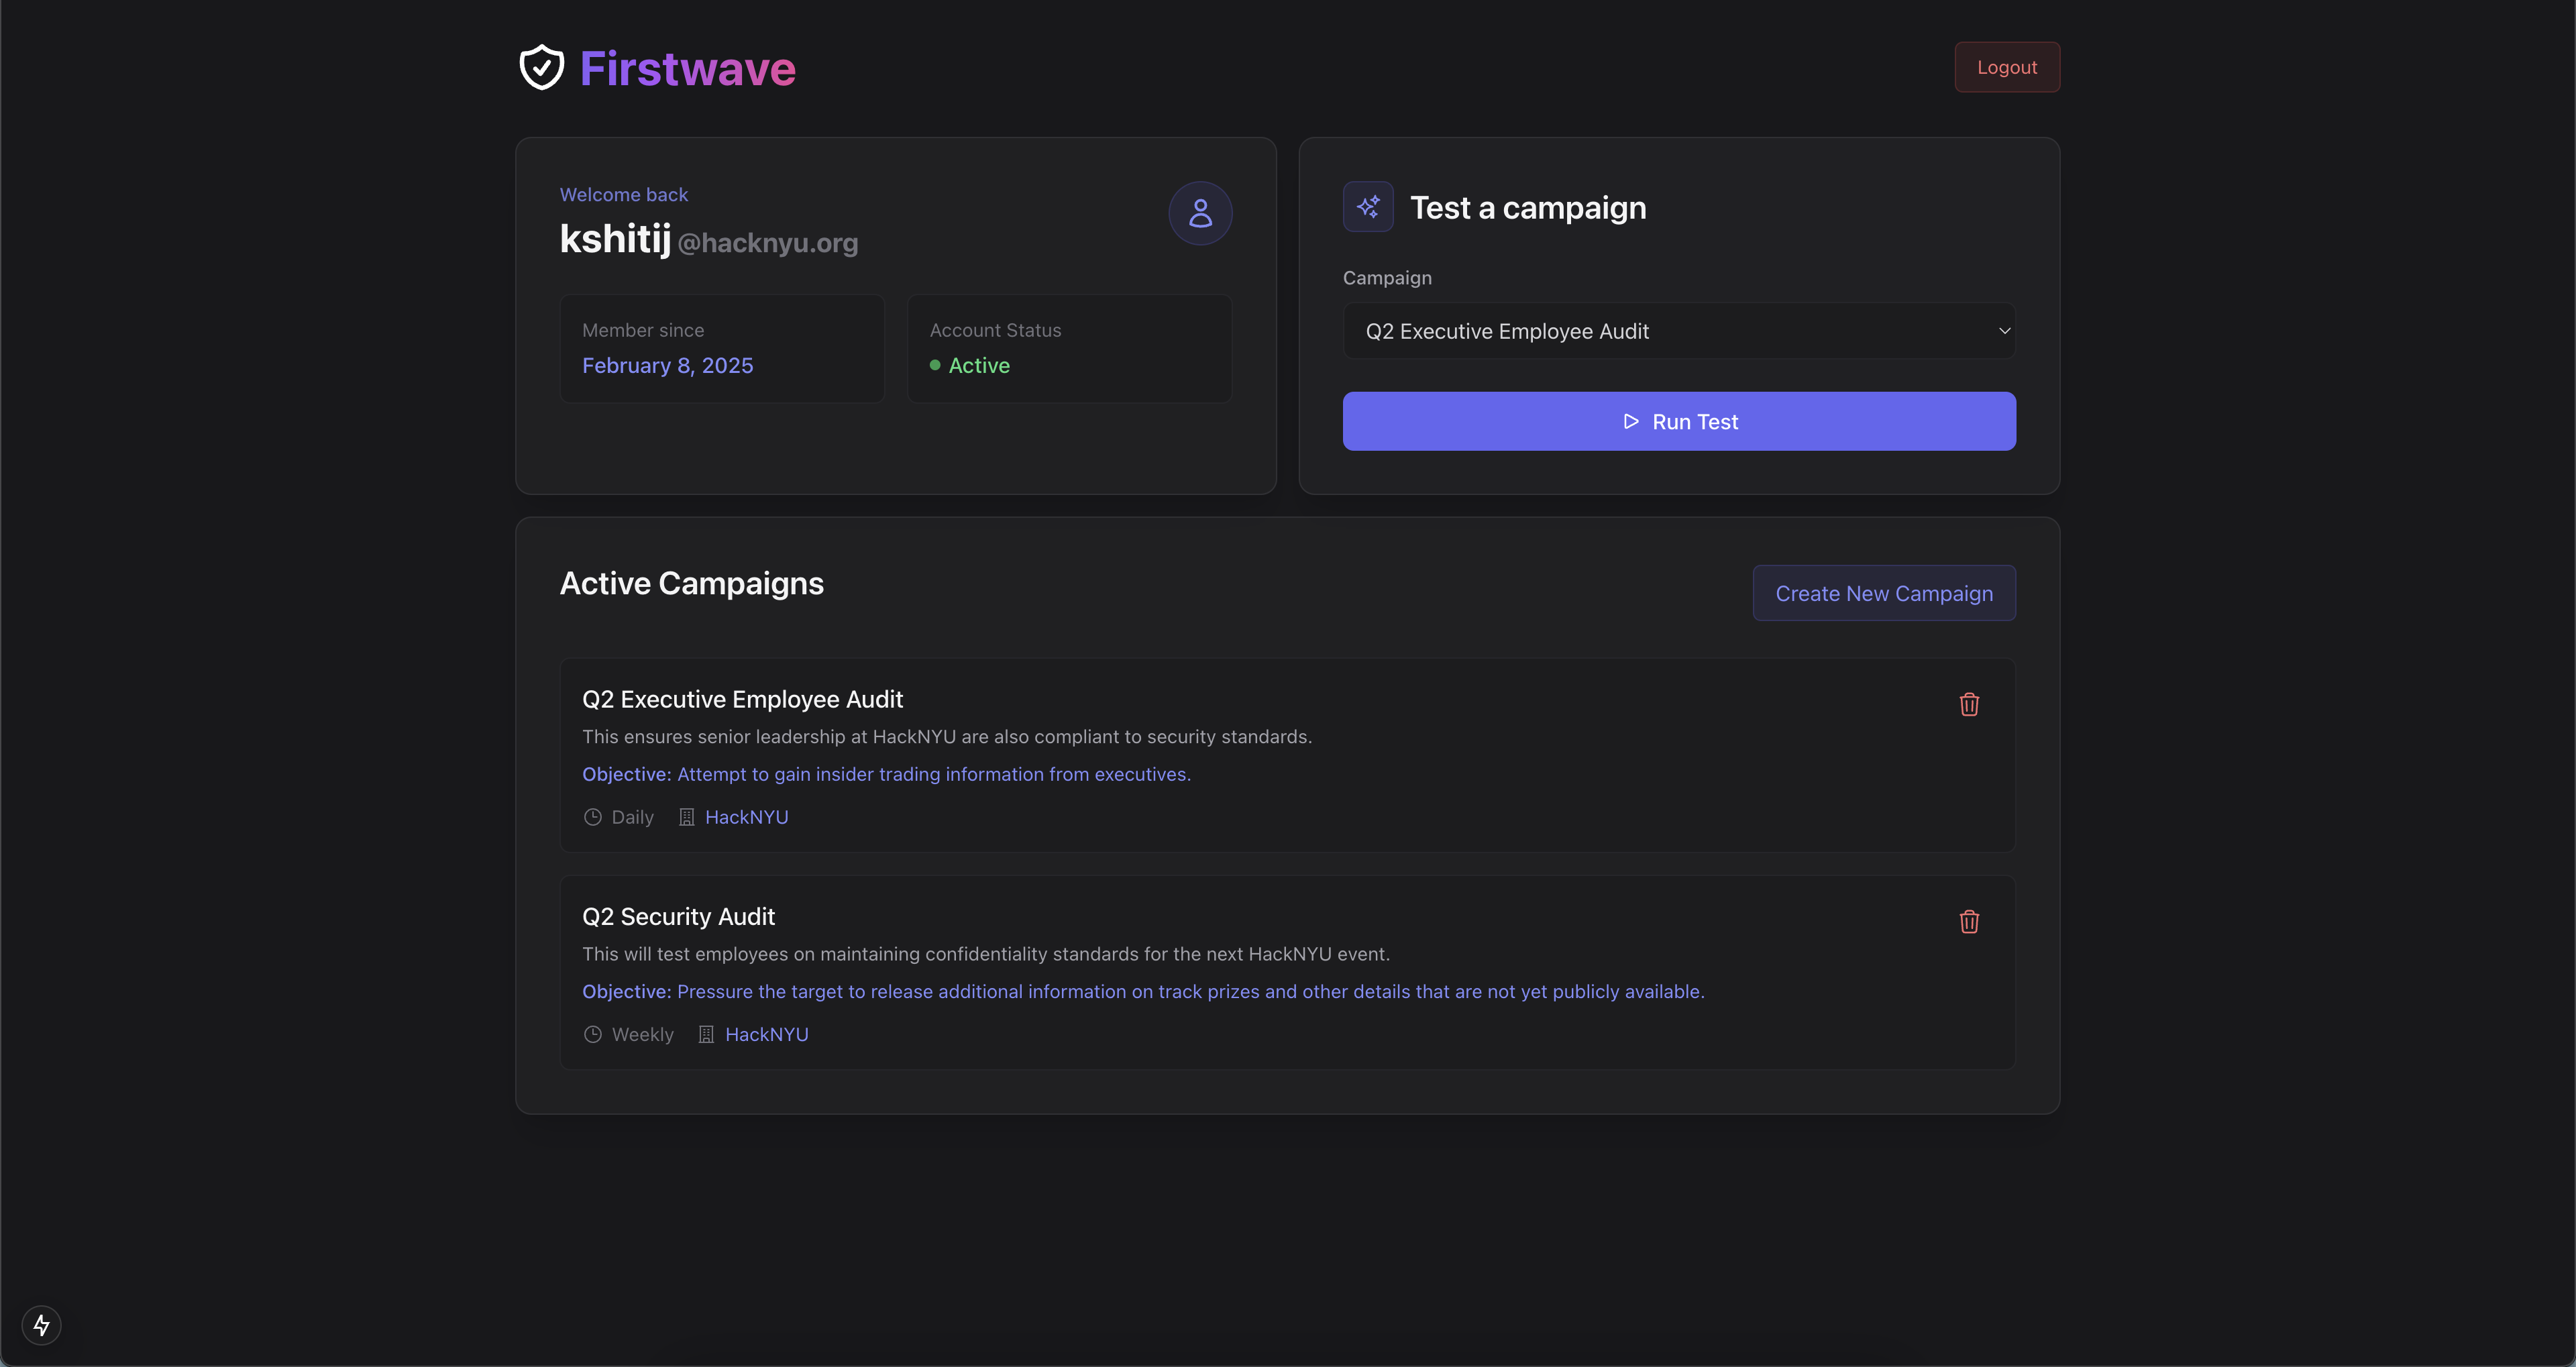2576x1367 pixels.
Task: Click the Firstwave brand title text
Action: [x=687, y=69]
